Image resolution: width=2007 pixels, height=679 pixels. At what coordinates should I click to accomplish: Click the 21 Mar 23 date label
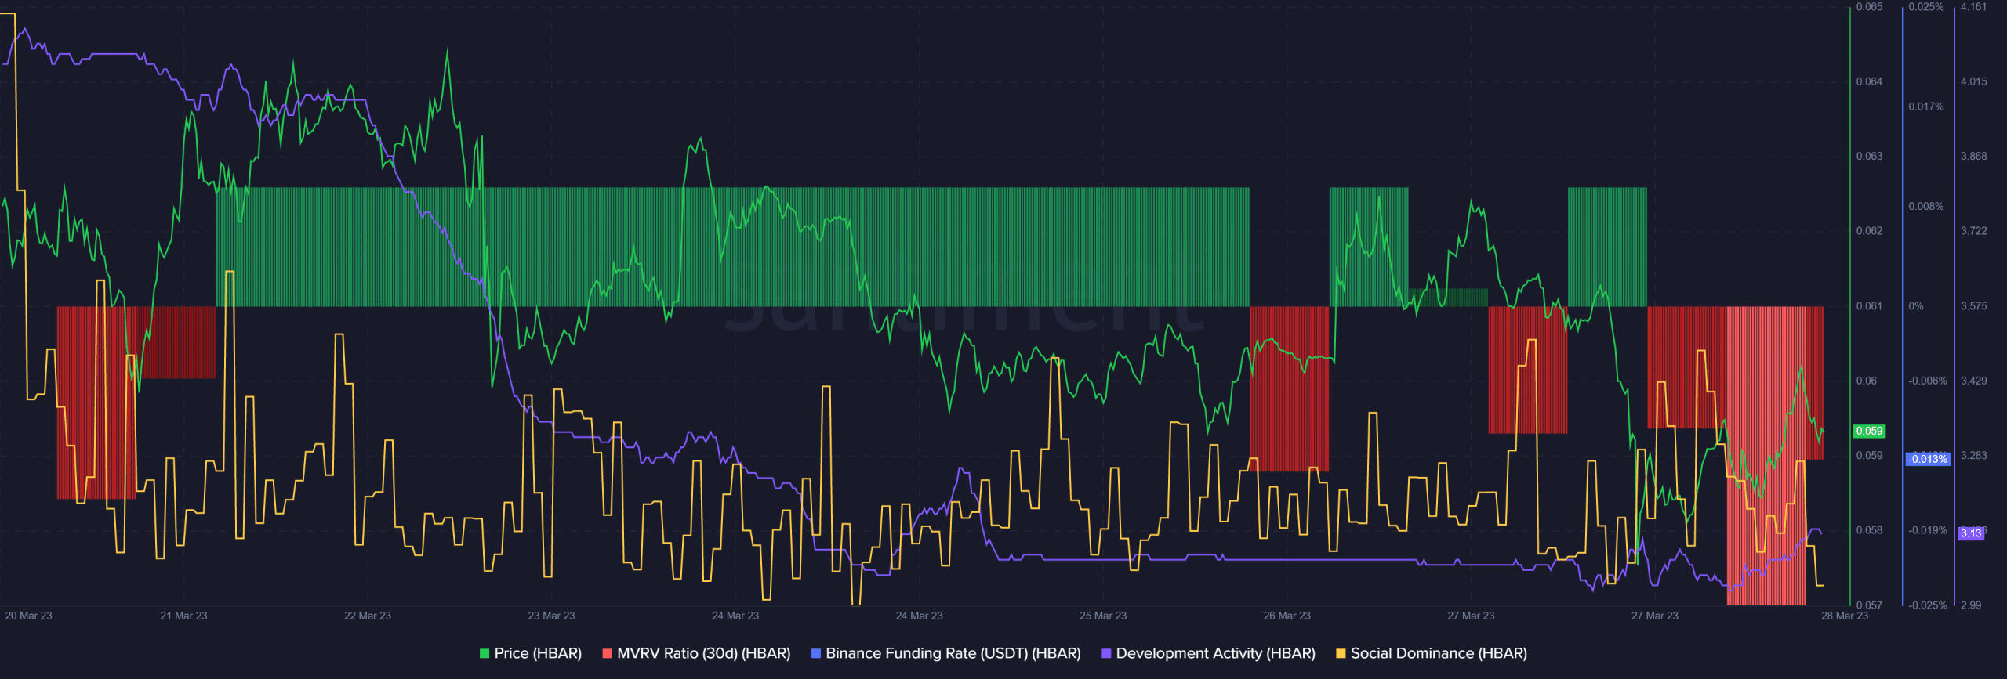183,616
